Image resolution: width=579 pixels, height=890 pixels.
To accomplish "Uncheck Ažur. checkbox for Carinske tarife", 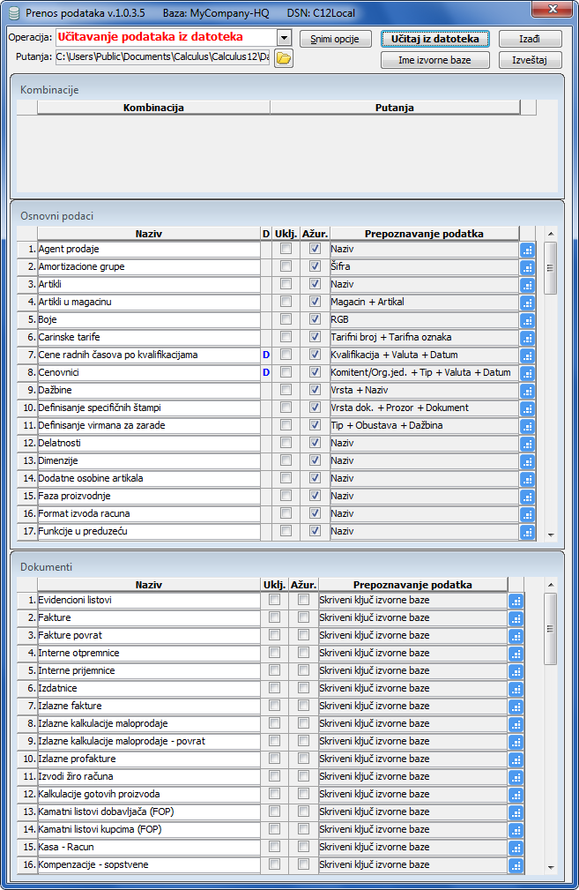I will (x=315, y=337).
